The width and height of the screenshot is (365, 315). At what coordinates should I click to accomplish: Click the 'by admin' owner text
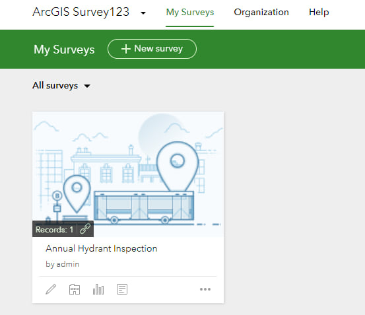click(63, 264)
